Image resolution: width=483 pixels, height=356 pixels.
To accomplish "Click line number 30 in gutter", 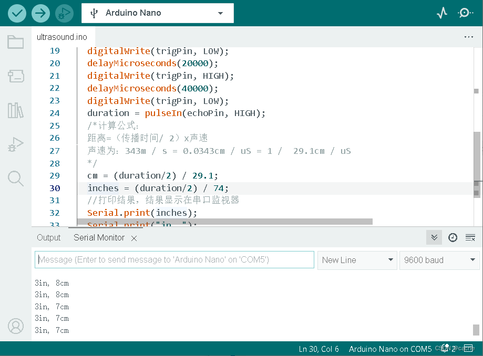I will [55, 189].
